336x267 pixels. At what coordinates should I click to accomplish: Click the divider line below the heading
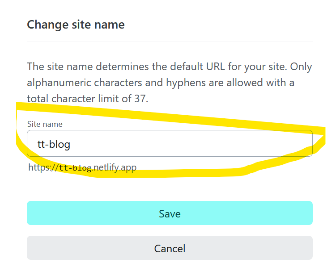(x=170, y=42)
